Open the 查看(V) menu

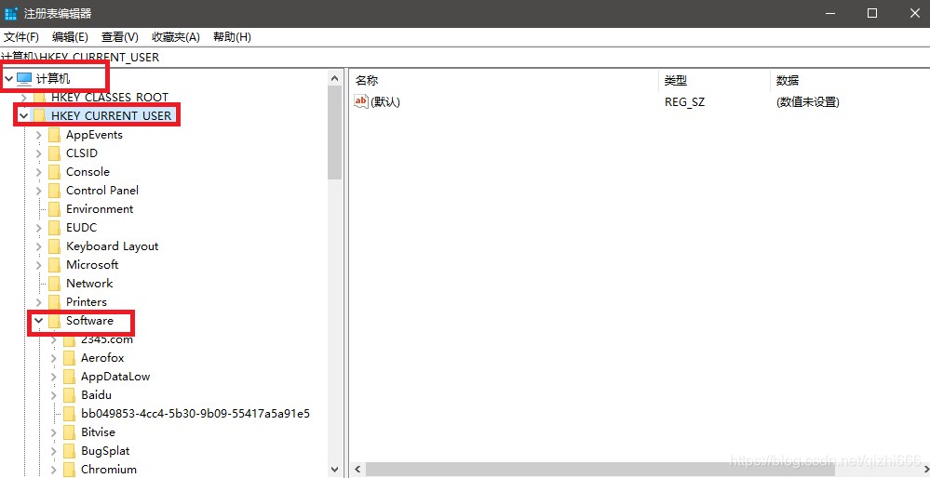120,36
